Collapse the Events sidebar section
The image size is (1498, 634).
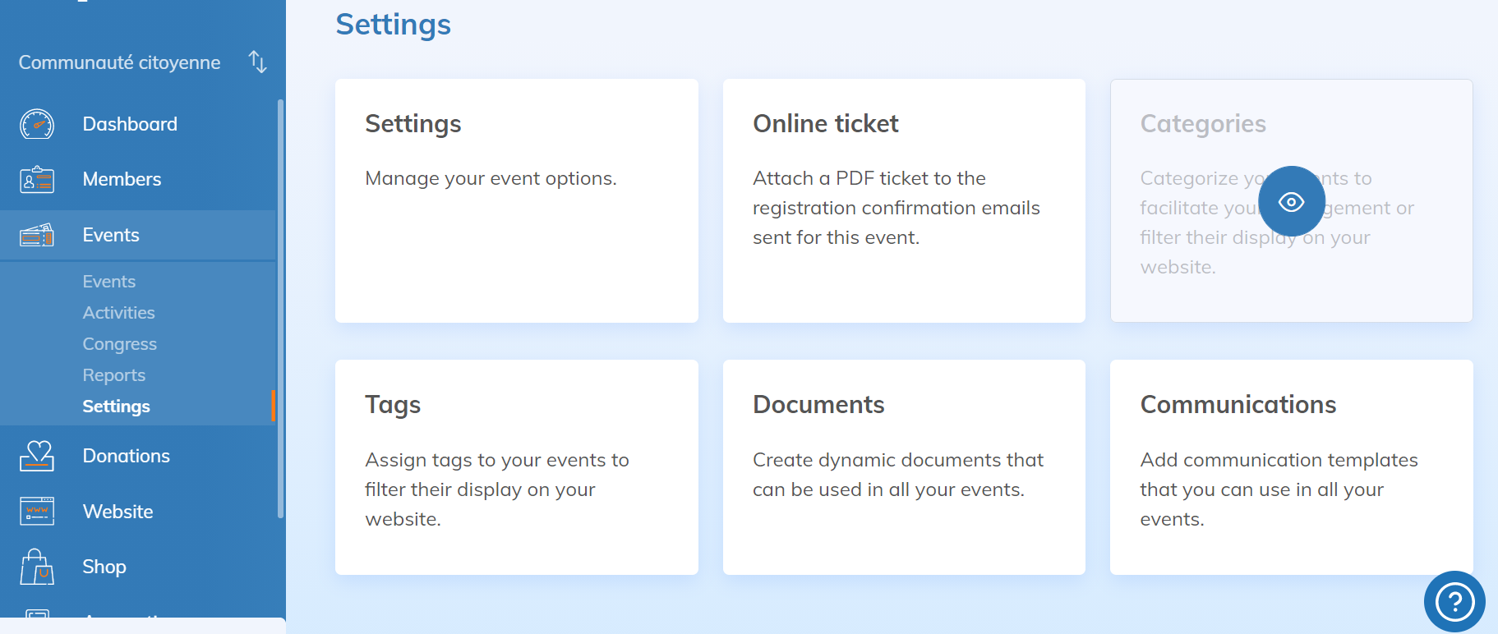(111, 236)
